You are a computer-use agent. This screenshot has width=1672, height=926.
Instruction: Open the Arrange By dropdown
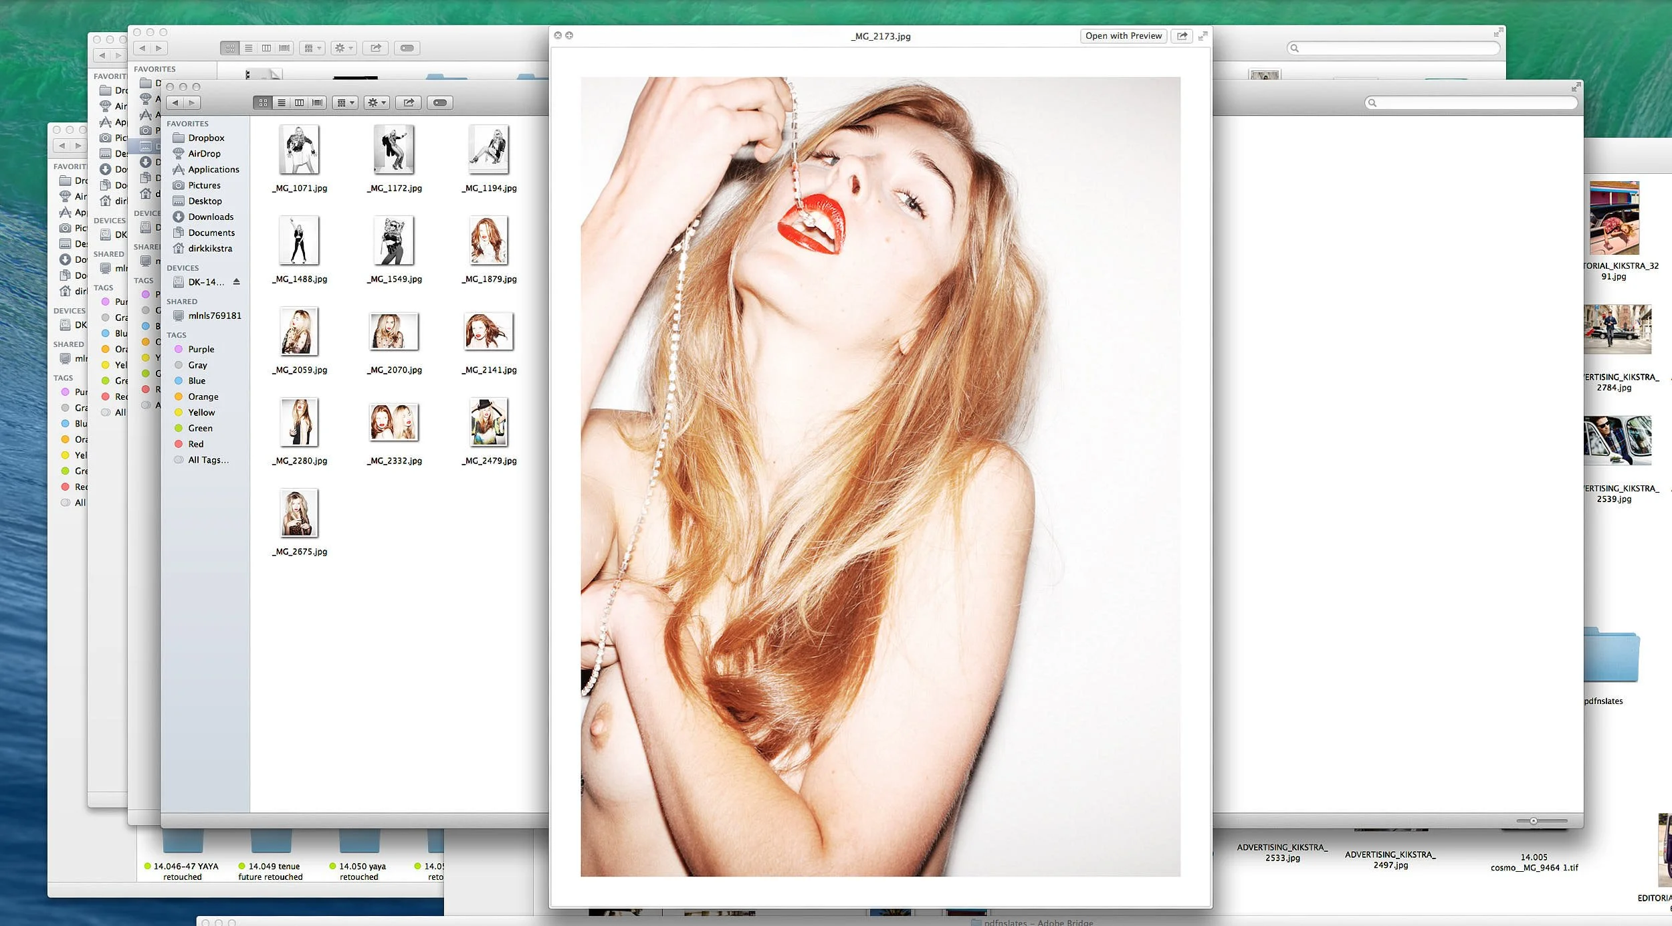tap(345, 102)
